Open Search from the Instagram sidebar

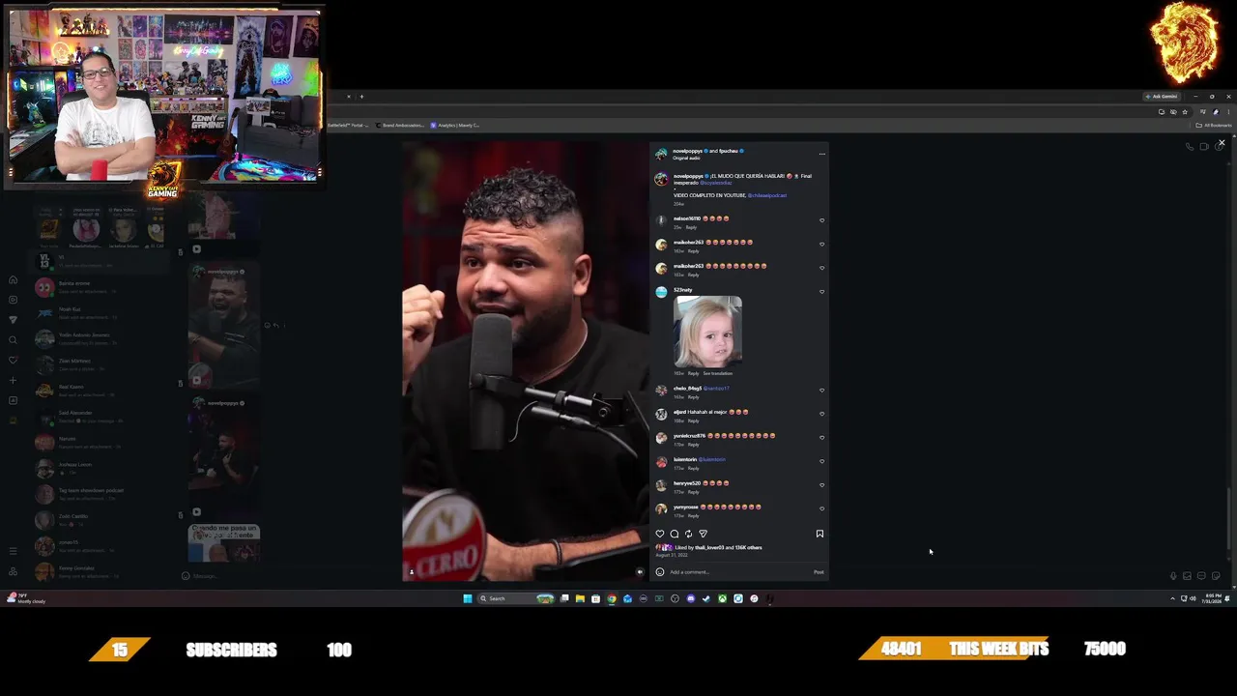click(13, 340)
